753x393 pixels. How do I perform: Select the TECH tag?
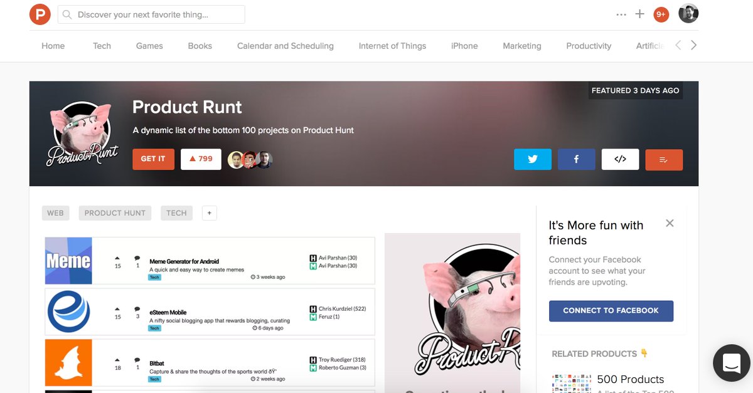pos(176,213)
